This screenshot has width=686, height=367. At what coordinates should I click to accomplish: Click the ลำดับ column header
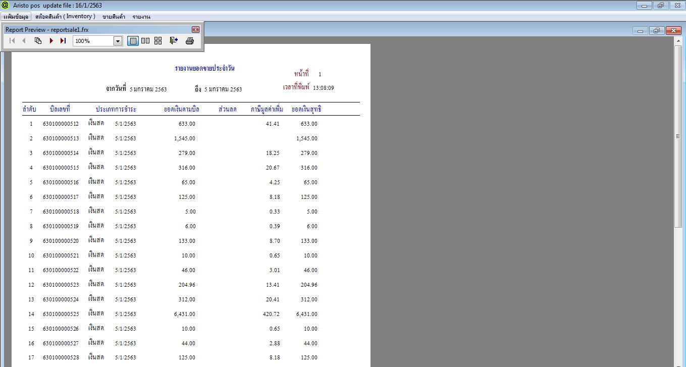[29, 109]
